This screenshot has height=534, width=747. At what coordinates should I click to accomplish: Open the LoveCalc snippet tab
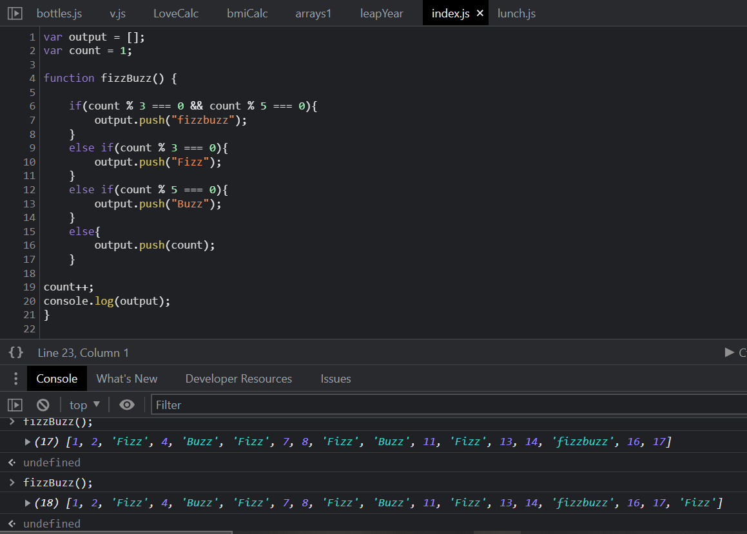[x=176, y=14]
